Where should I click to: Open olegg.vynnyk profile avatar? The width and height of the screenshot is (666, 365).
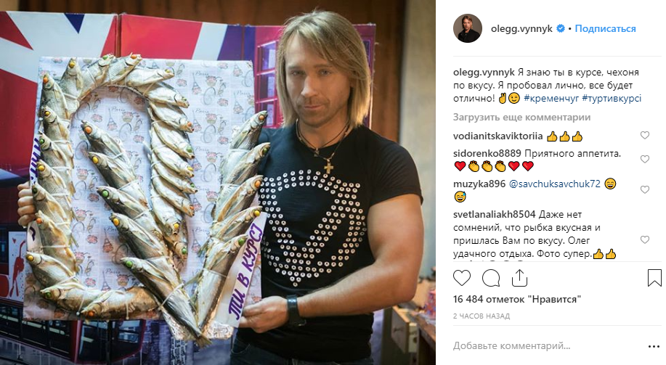tap(468, 28)
